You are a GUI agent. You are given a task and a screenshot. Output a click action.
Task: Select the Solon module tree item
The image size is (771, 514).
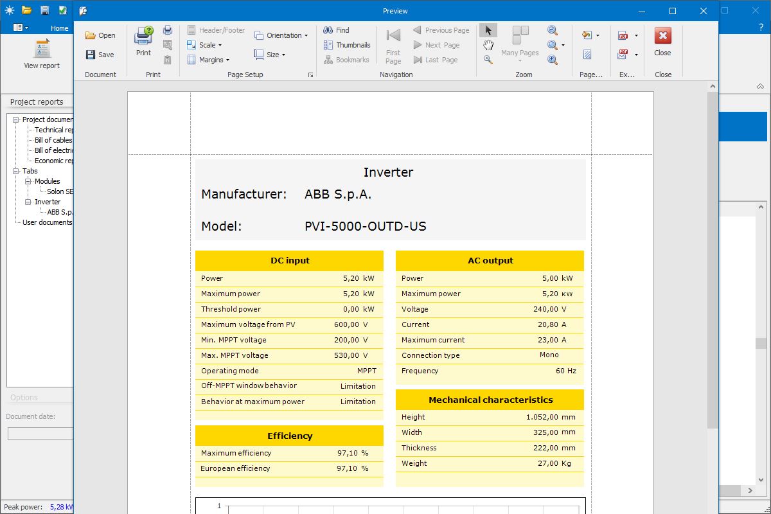click(60, 191)
